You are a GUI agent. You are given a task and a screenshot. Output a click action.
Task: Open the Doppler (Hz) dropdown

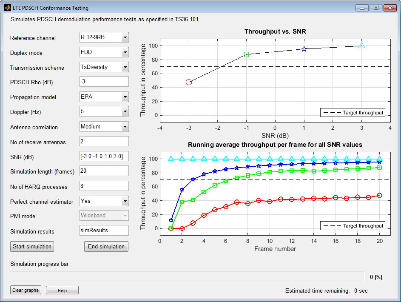(104, 111)
